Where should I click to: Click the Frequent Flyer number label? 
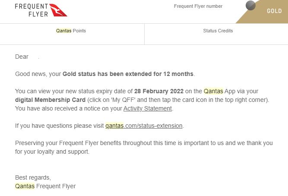pos(198,6)
